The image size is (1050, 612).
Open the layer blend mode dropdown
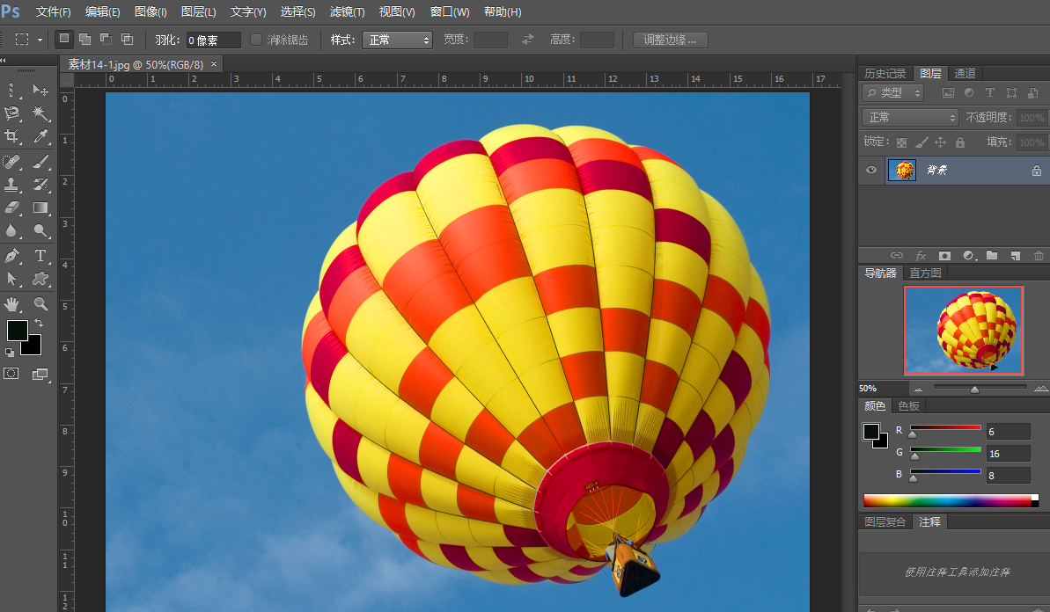(x=911, y=118)
